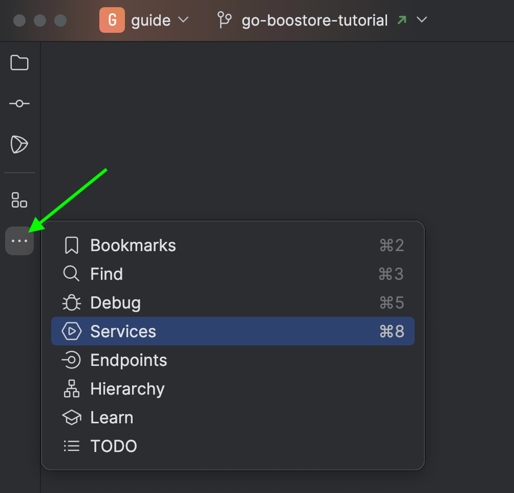
Task: Click the guide project name
Action: click(151, 20)
